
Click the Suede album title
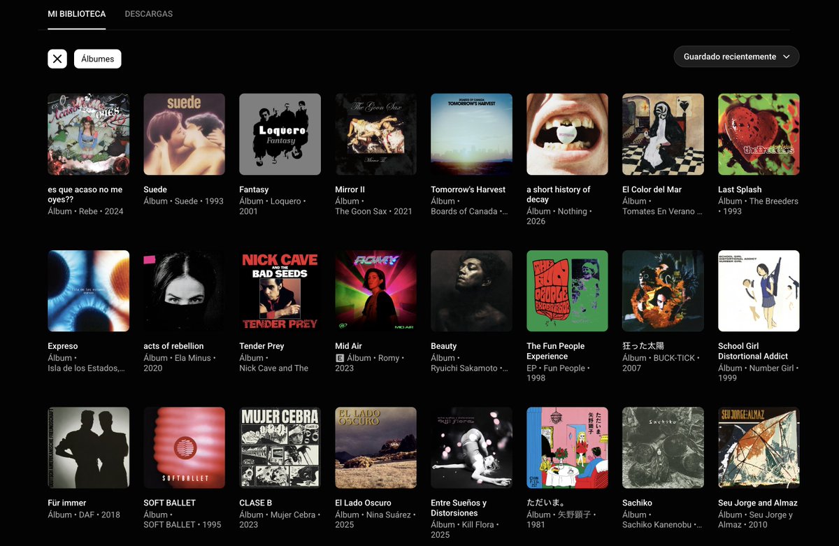coord(155,189)
